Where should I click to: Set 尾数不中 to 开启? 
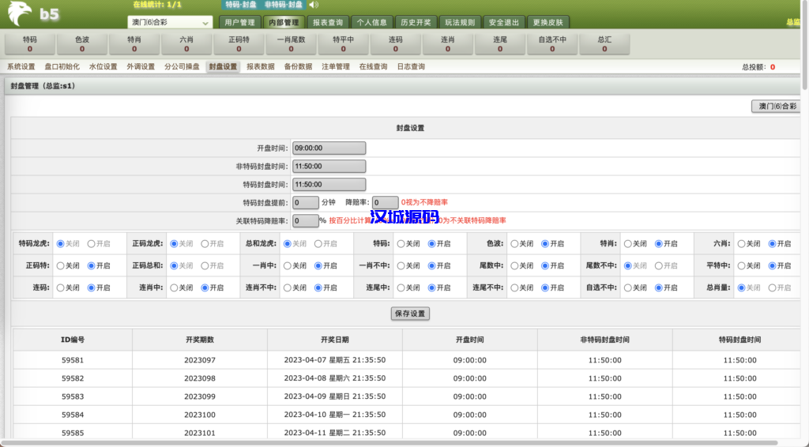click(x=659, y=266)
